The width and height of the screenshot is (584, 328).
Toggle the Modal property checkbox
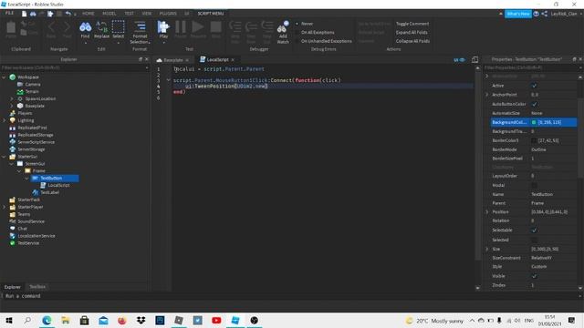tap(535, 185)
